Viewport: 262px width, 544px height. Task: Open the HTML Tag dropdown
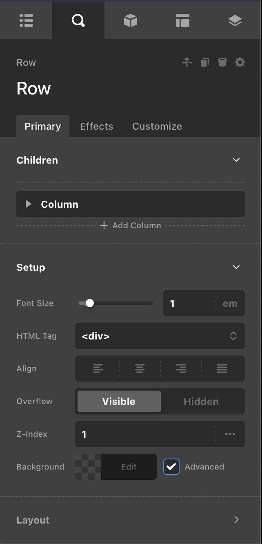[x=160, y=336]
